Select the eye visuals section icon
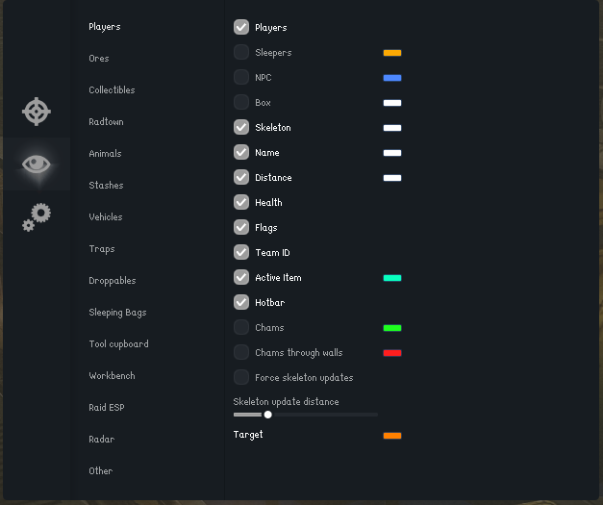This screenshot has width=603, height=505. [x=37, y=164]
